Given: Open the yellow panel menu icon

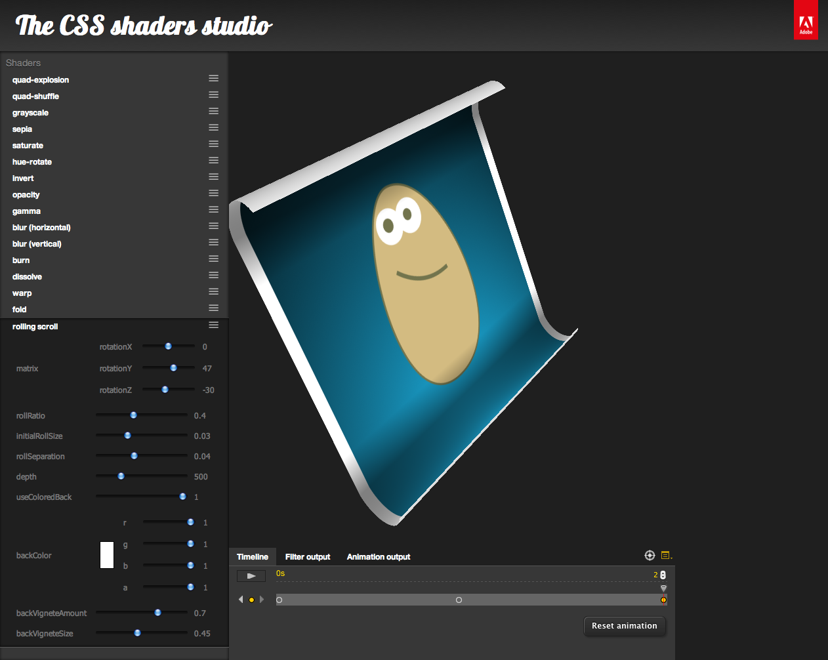Looking at the screenshot, I should (666, 556).
